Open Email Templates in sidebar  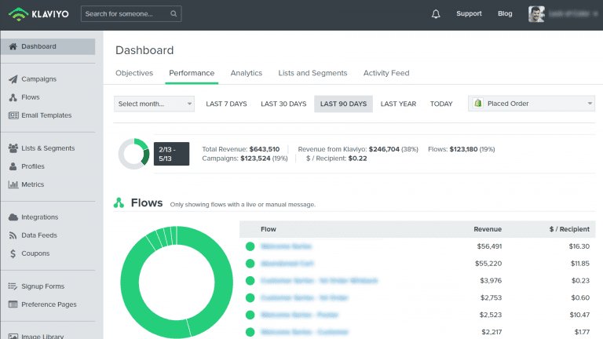click(46, 115)
